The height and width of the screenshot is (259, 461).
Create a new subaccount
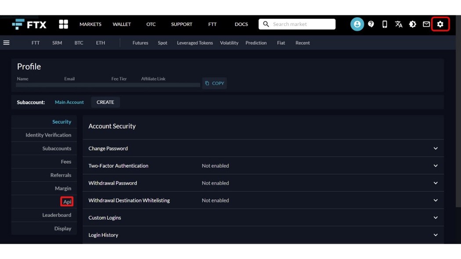pyautogui.click(x=105, y=102)
